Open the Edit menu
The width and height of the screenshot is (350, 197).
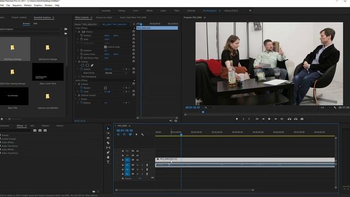[x=2, y=5]
